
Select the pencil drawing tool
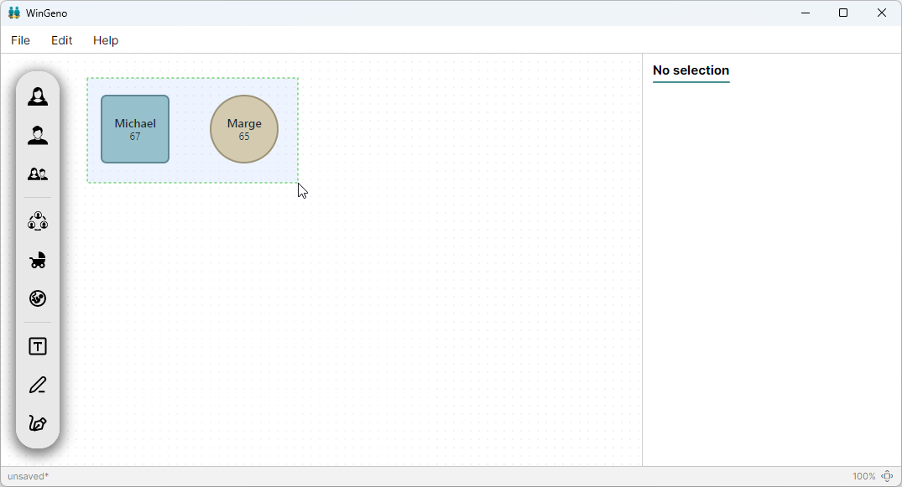click(x=38, y=385)
